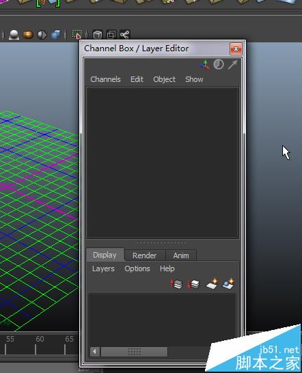
Task: Open the layer editor Help menu
Action: [x=167, y=268]
